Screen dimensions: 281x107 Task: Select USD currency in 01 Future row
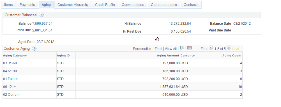coord(184,79)
